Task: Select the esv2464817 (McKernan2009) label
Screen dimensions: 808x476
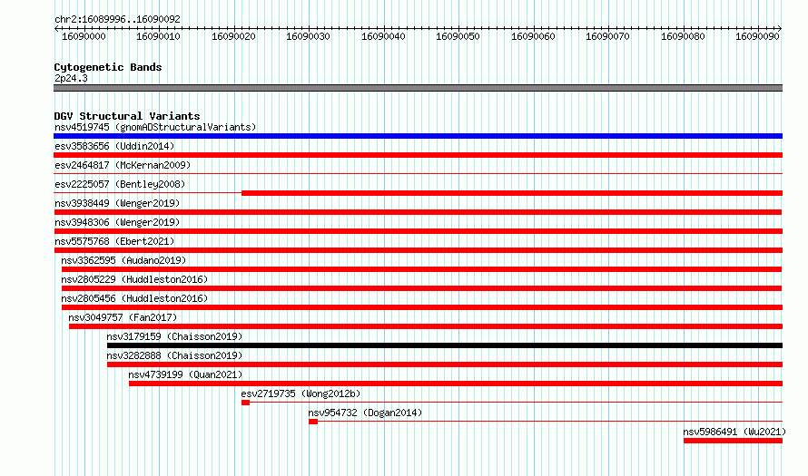Action: click(123, 165)
